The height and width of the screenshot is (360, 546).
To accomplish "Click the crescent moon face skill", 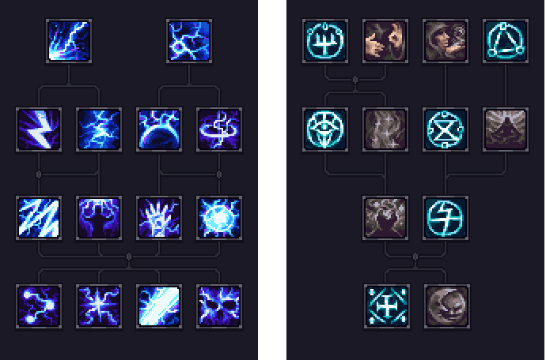I will click(x=447, y=306).
